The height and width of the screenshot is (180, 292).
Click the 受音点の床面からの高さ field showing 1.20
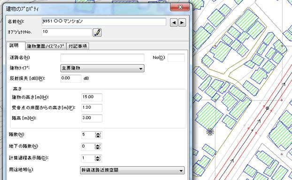(92, 108)
